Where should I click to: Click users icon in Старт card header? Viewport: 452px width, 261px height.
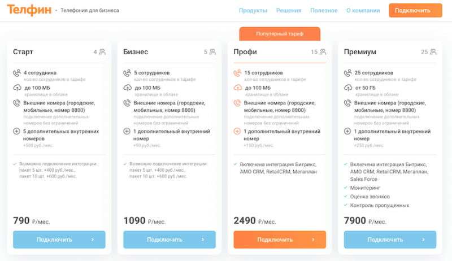click(102, 52)
